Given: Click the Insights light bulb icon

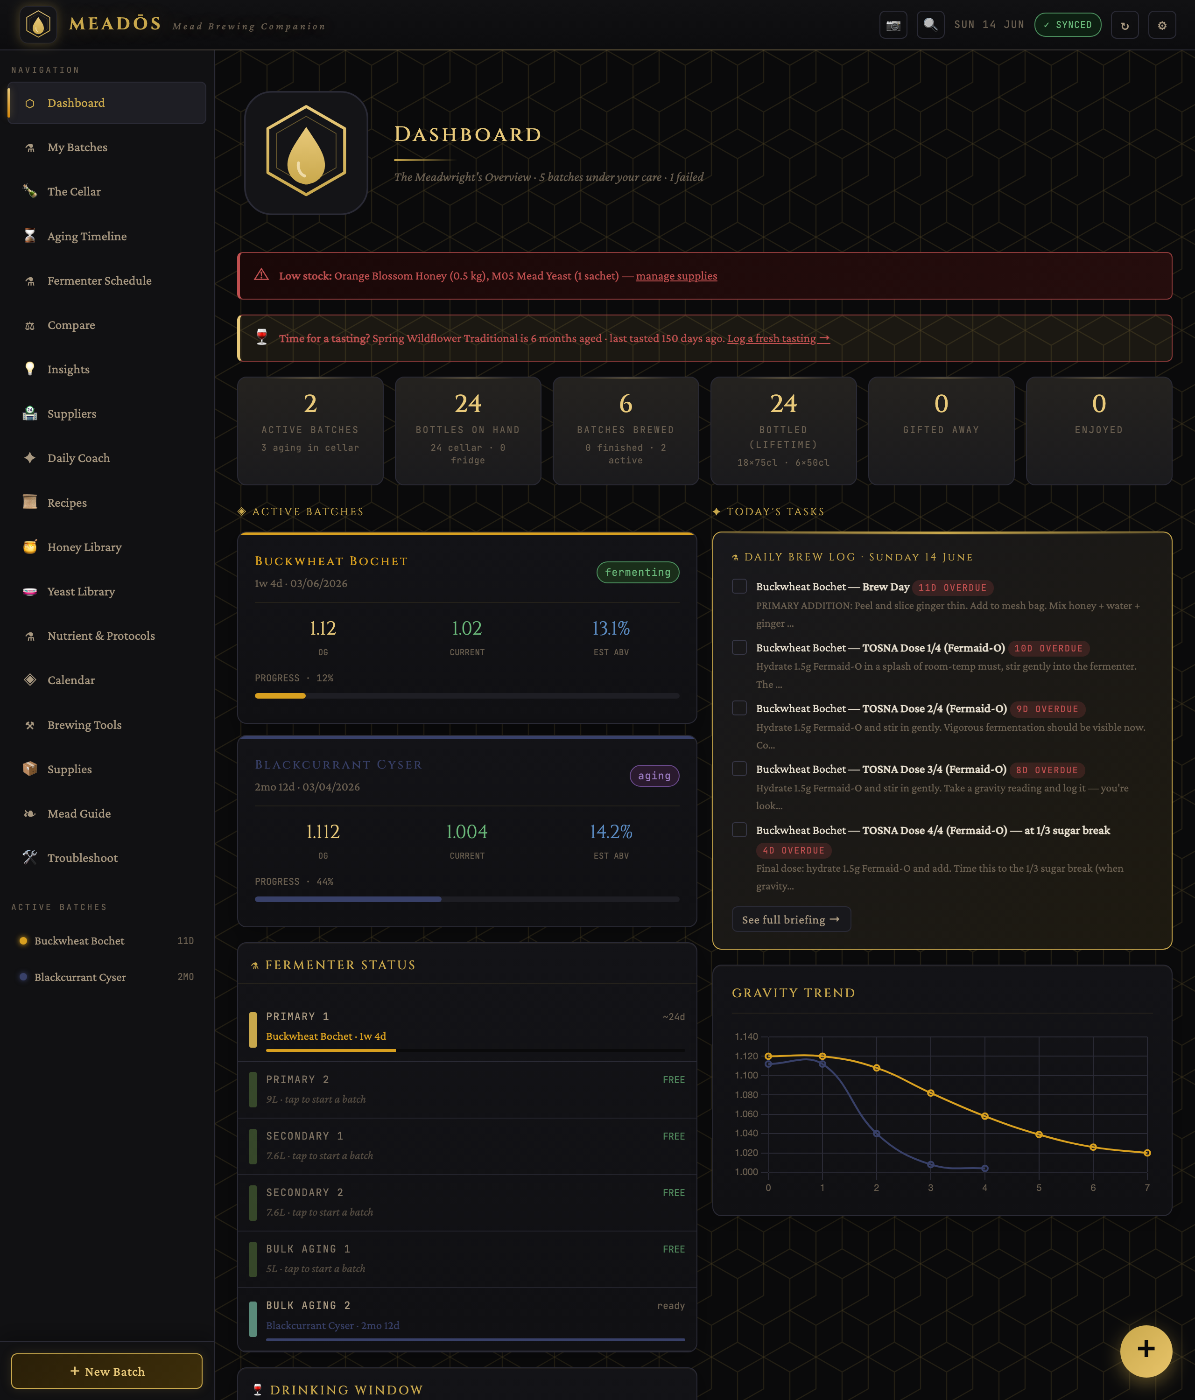Looking at the screenshot, I should tap(30, 369).
